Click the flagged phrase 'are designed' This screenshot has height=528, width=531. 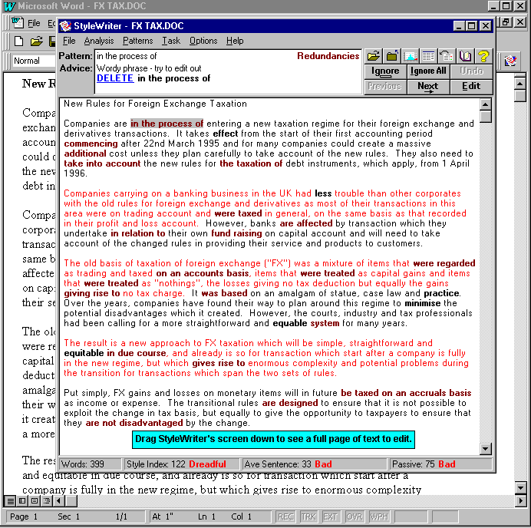pos(290,403)
